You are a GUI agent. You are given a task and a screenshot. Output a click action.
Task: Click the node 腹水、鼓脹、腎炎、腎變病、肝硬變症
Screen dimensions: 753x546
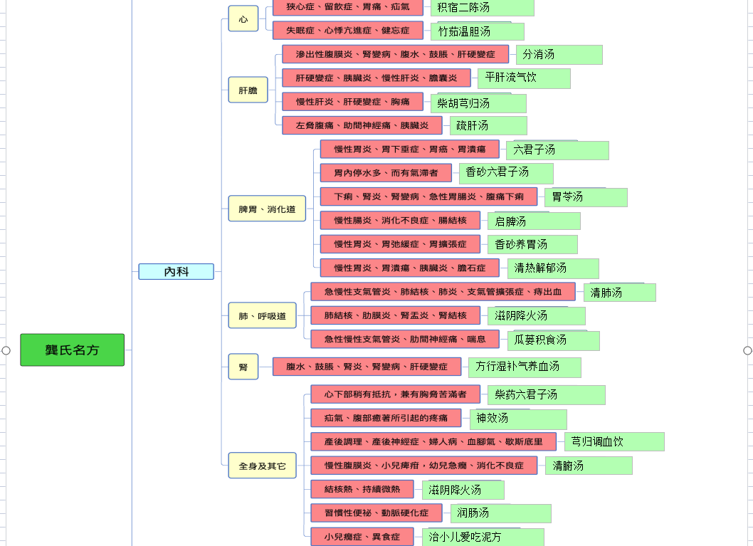[x=367, y=367]
